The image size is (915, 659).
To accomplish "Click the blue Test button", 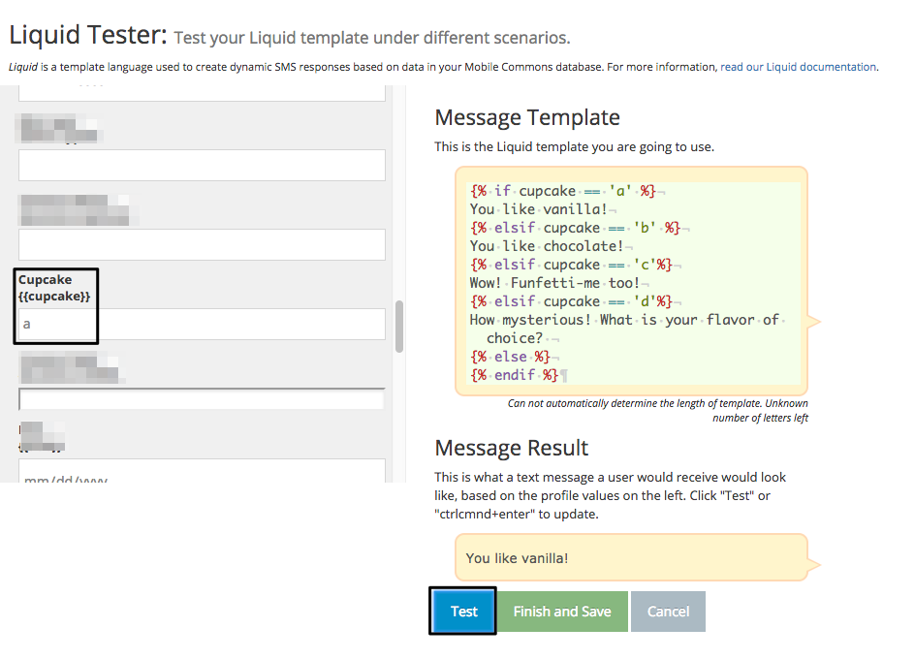I will click(464, 612).
